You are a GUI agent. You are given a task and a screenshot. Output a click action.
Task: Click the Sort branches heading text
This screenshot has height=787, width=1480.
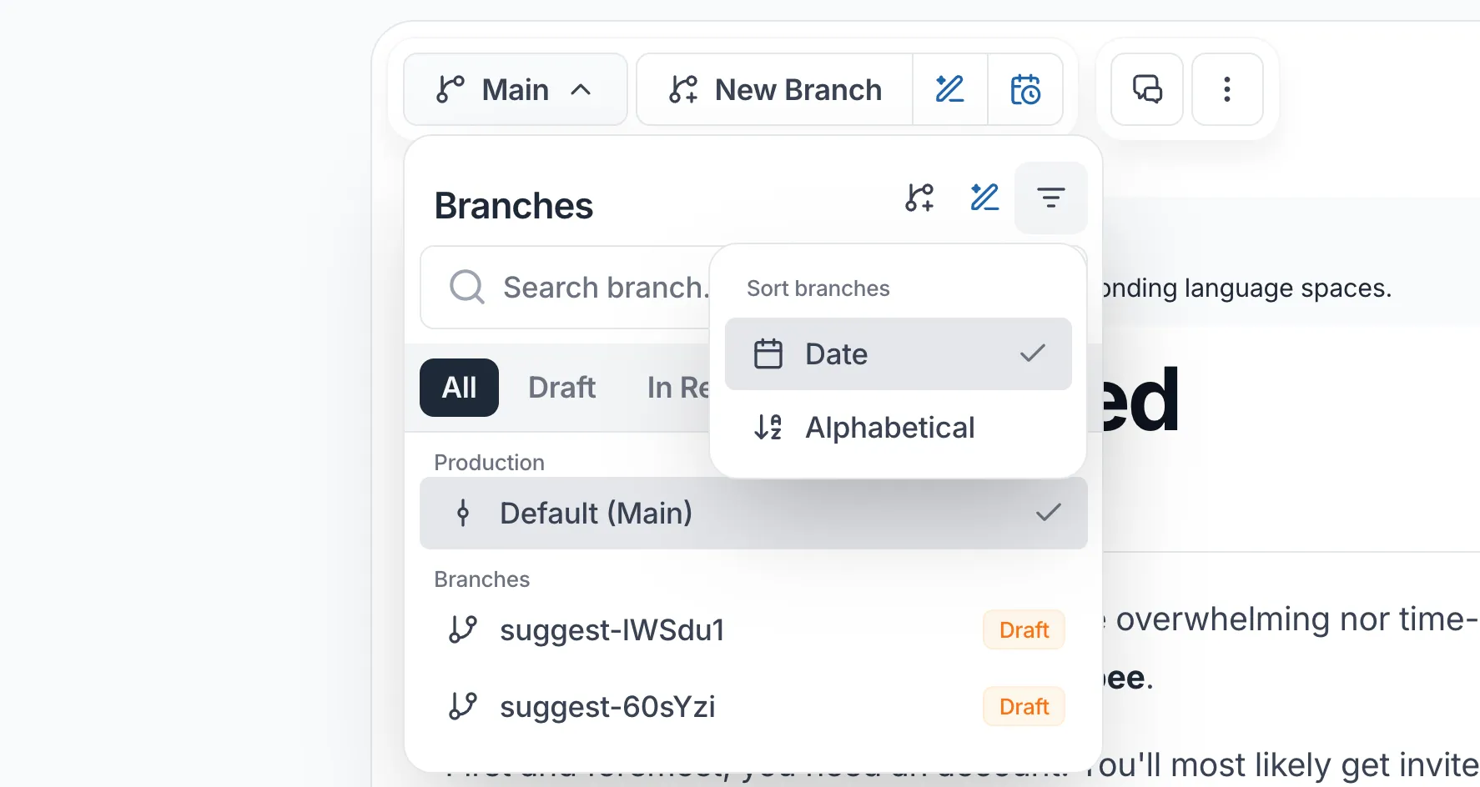pyautogui.click(x=818, y=288)
